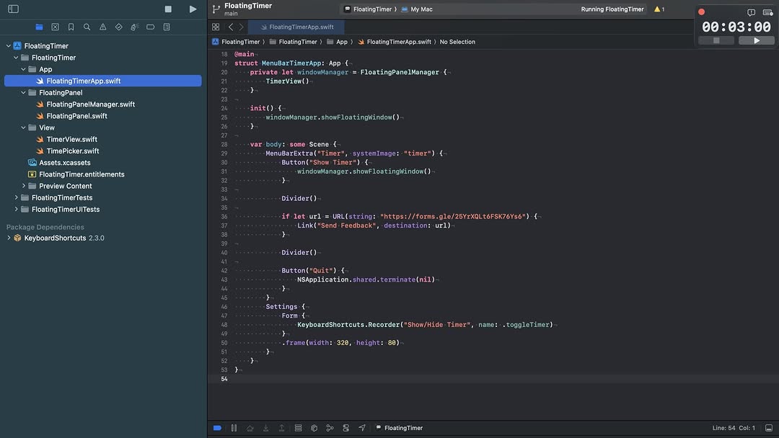Image resolution: width=779 pixels, height=438 pixels.
Task: Collapse the View folder
Action: (23, 128)
